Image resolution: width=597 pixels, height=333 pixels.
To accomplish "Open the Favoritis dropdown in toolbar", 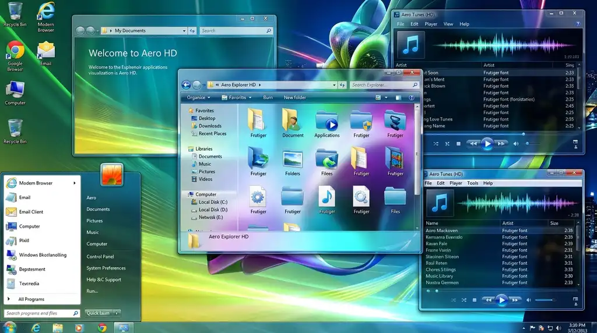I will 237,98.
